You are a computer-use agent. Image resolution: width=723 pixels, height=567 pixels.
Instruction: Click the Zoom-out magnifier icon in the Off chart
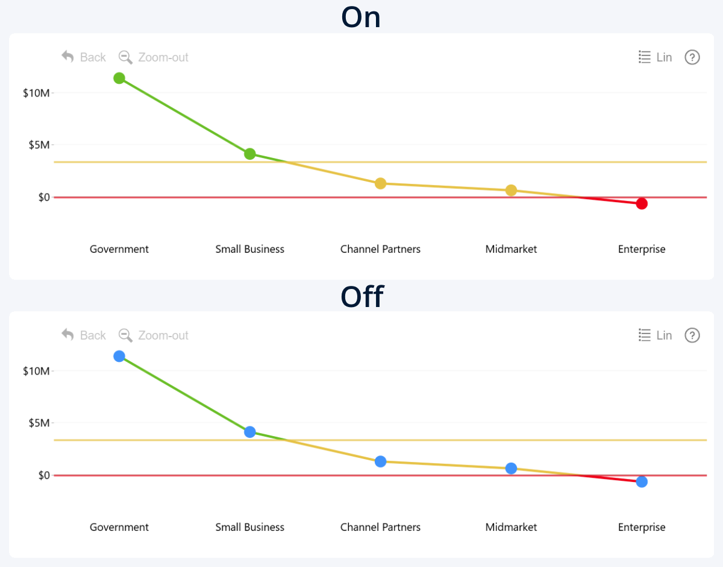pos(125,335)
